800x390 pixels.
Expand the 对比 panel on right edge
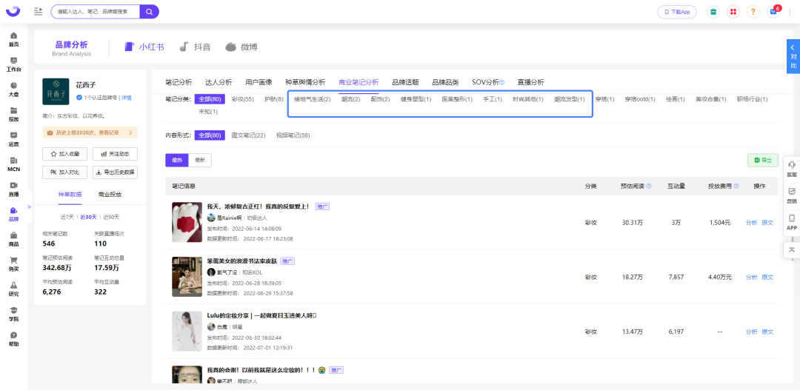[x=793, y=56]
